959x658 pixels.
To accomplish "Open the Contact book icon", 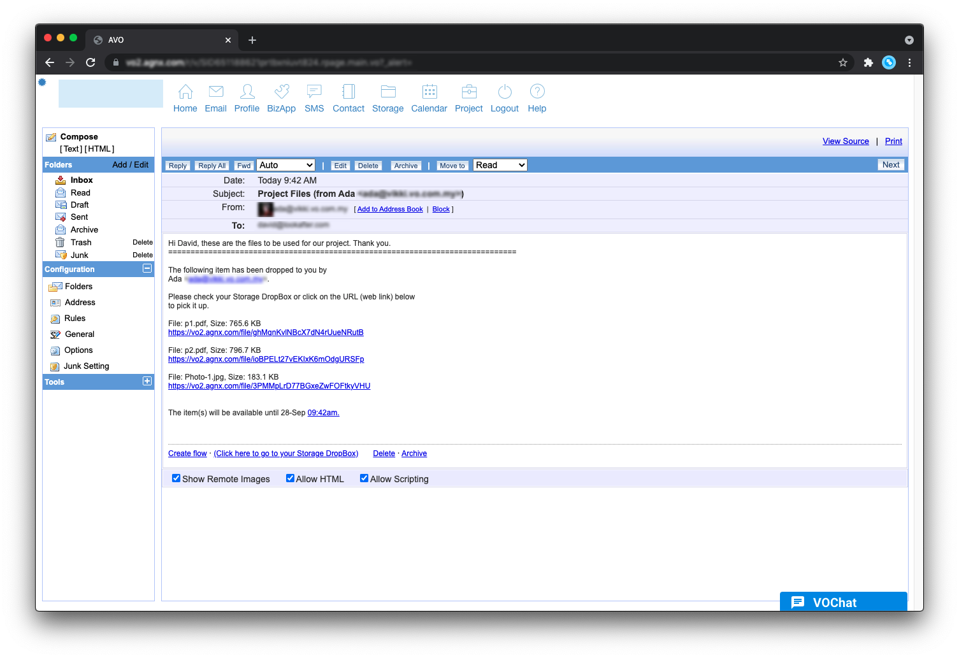I will [x=349, y=92].
